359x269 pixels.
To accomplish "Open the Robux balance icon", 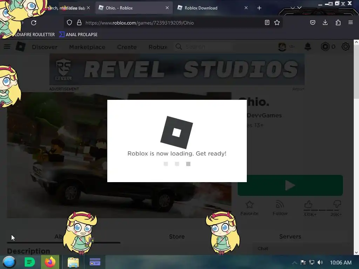I will 325,47.
